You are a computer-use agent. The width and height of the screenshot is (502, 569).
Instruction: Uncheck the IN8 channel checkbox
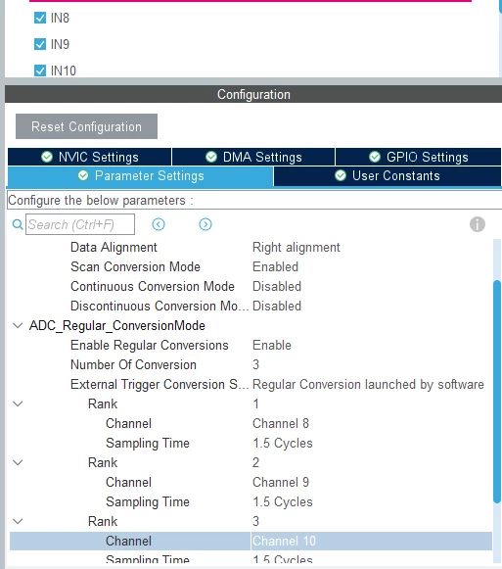click(x=40, y=18)
